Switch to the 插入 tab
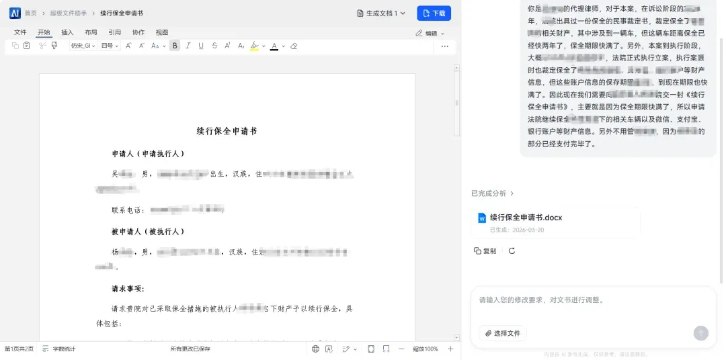This screenshot has width=726, height=360. coord(68,32)
